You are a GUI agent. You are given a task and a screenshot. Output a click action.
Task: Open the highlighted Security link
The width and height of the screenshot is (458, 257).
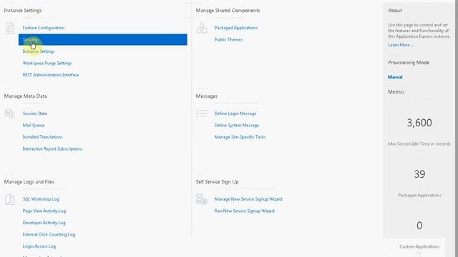[x=103, y=40]
